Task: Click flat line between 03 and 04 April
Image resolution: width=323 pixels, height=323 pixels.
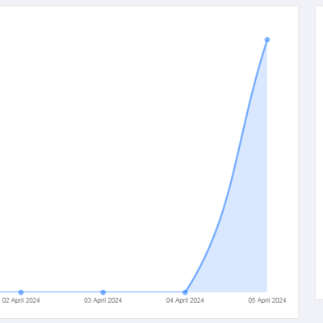Action: click(x=144, y=292)
